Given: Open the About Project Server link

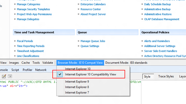Looking at the screenshot, I should coord(93,14).
